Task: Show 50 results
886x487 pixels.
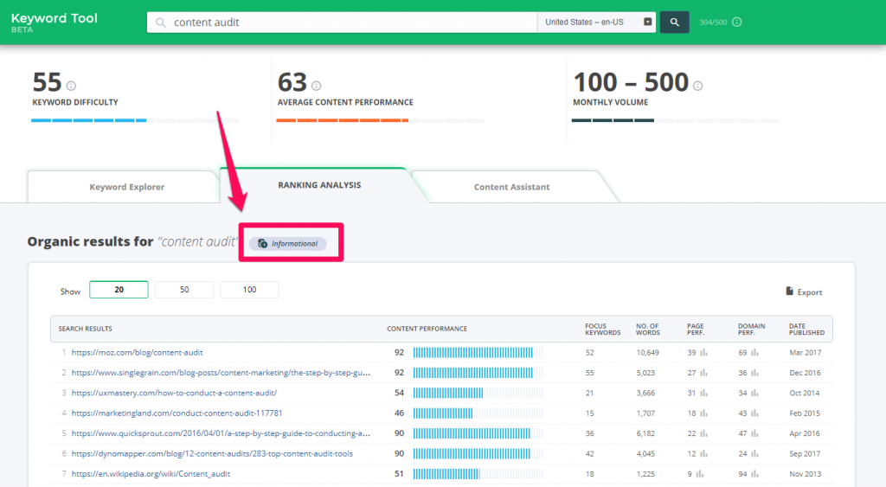Action: tap(184, 289)
